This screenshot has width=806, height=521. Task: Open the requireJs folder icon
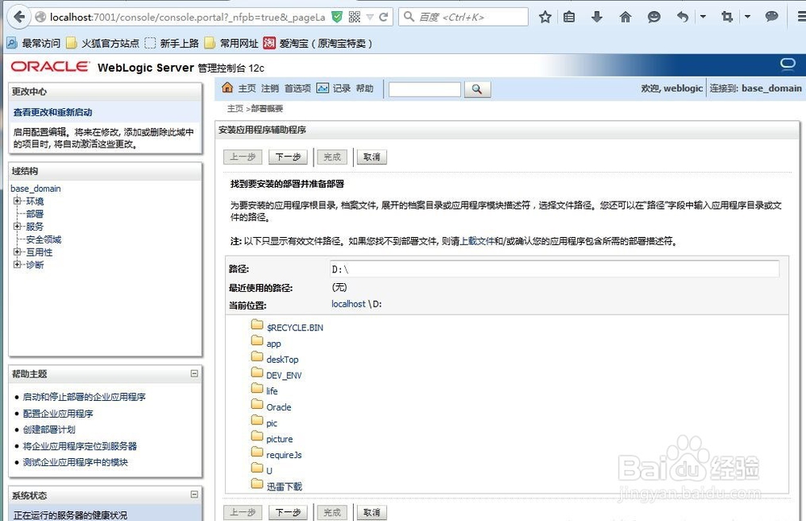[x=257, y=452]
